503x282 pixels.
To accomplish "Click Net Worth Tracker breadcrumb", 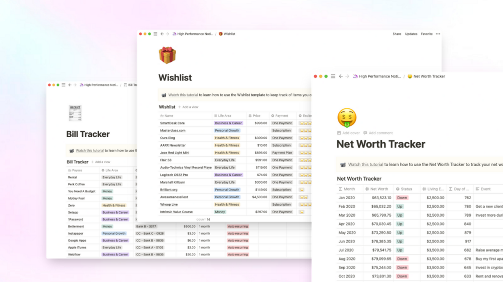I will point(426,76).
